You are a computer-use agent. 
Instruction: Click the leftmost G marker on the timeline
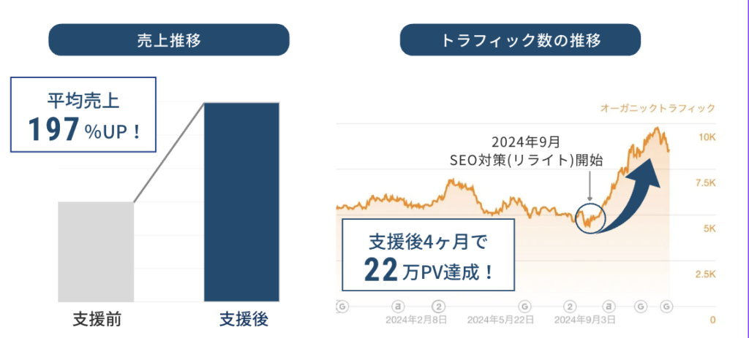click(340, 305)
